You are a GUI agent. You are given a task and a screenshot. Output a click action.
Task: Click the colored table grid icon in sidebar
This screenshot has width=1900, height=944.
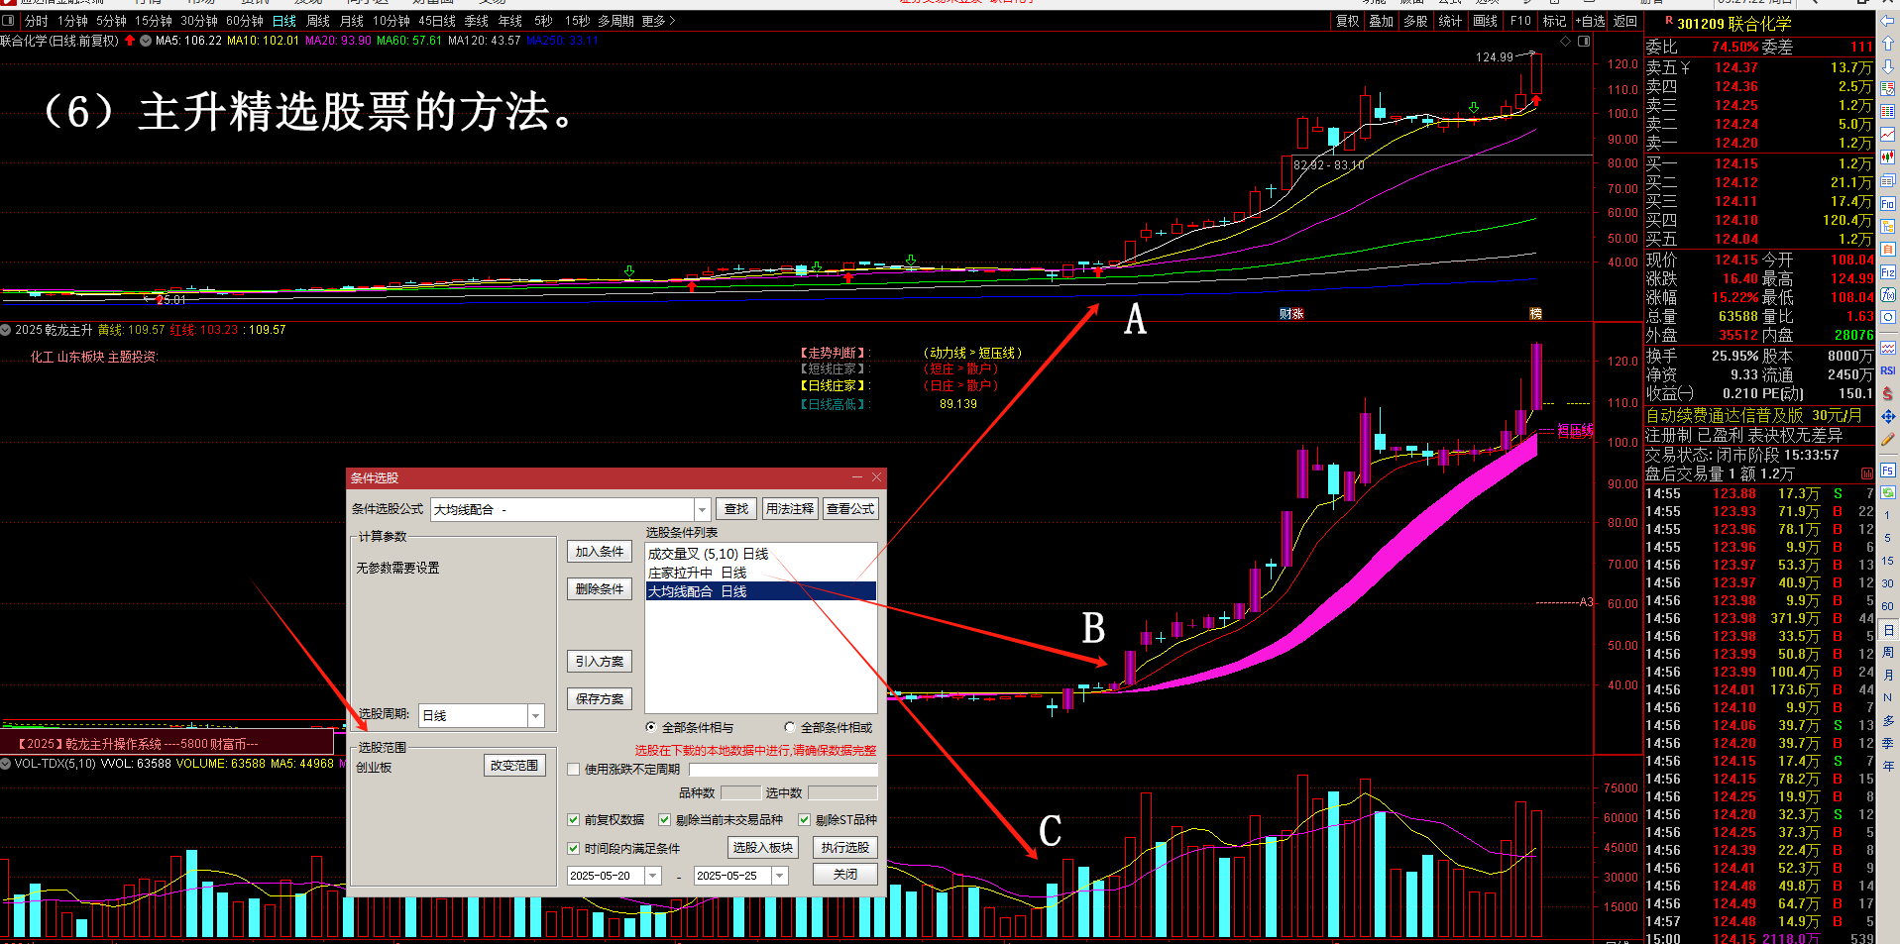click(x=1887, y=111)
